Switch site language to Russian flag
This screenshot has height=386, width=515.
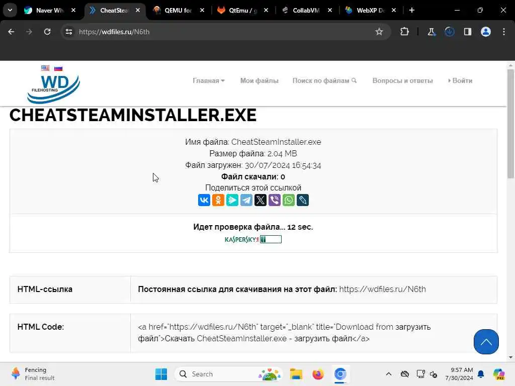click(58, 68)
